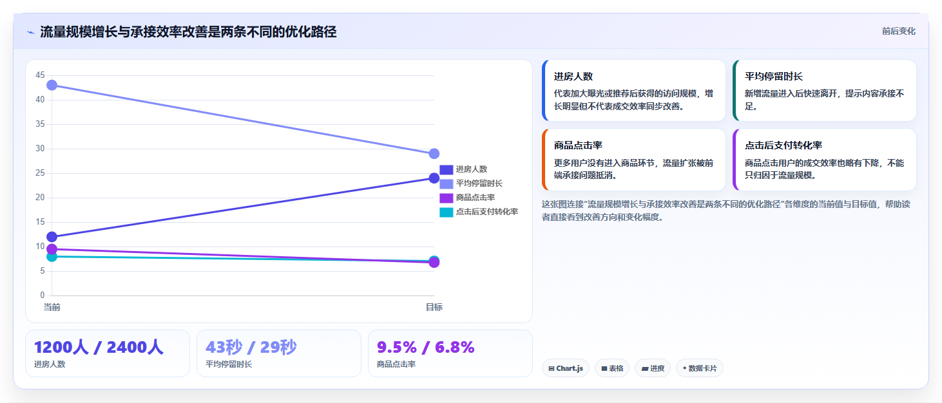Select the 商品点击率 current point at 9.5
This screenshot has width=942, height=403.
[x=52, y=249]
